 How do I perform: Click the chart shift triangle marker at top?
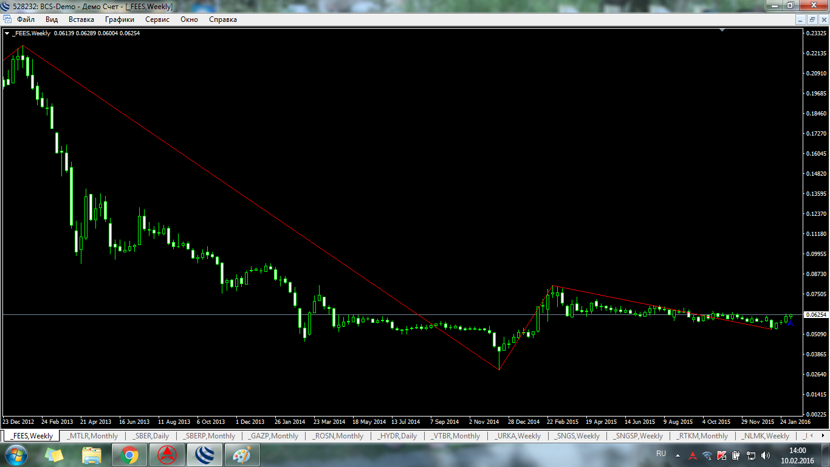[x=722, y=30]
